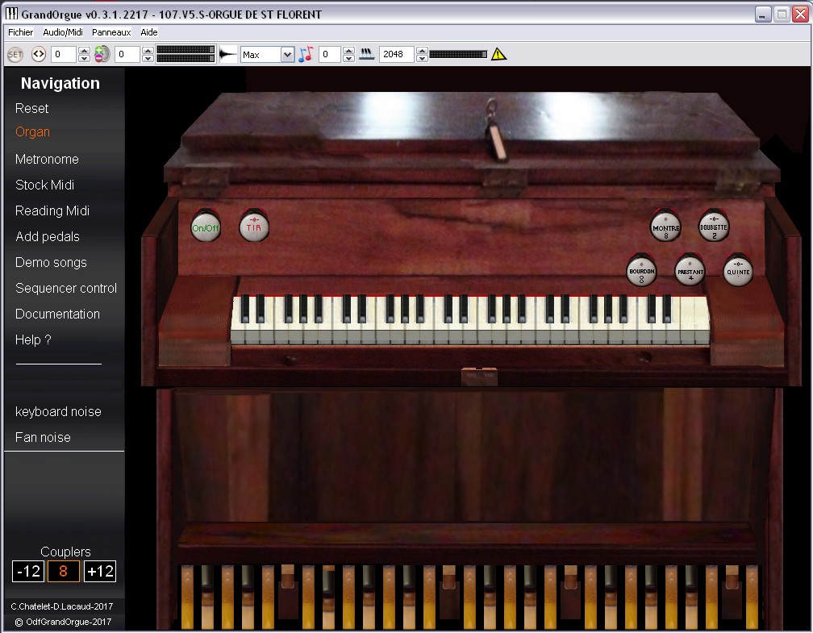Click the SET button in the toolbar
The width and height of the screenshot is (813, 633).
coord(15,55)
